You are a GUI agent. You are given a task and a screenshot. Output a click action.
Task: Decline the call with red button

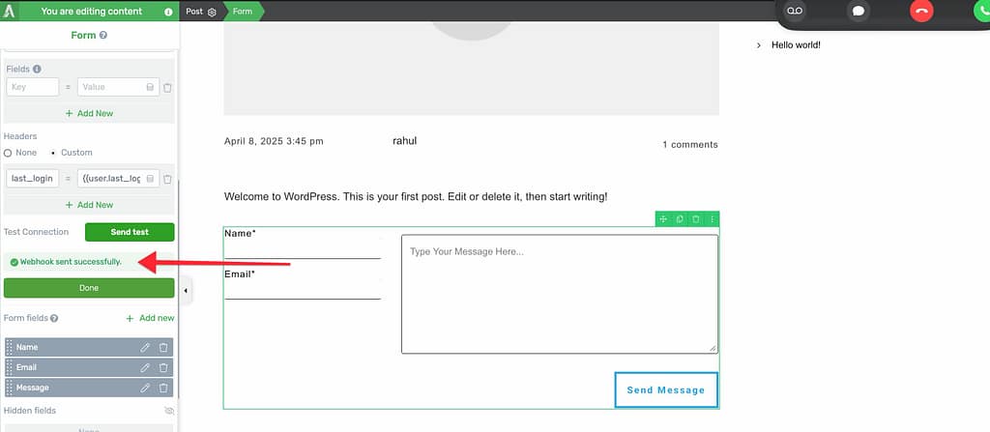(x=921, y=11)
